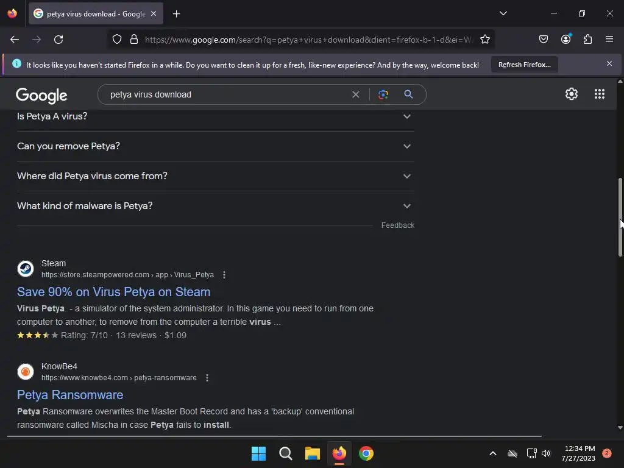This screenshot has width=624, height=468.
Task: Reload the current page
Action: tap(58, 40)
